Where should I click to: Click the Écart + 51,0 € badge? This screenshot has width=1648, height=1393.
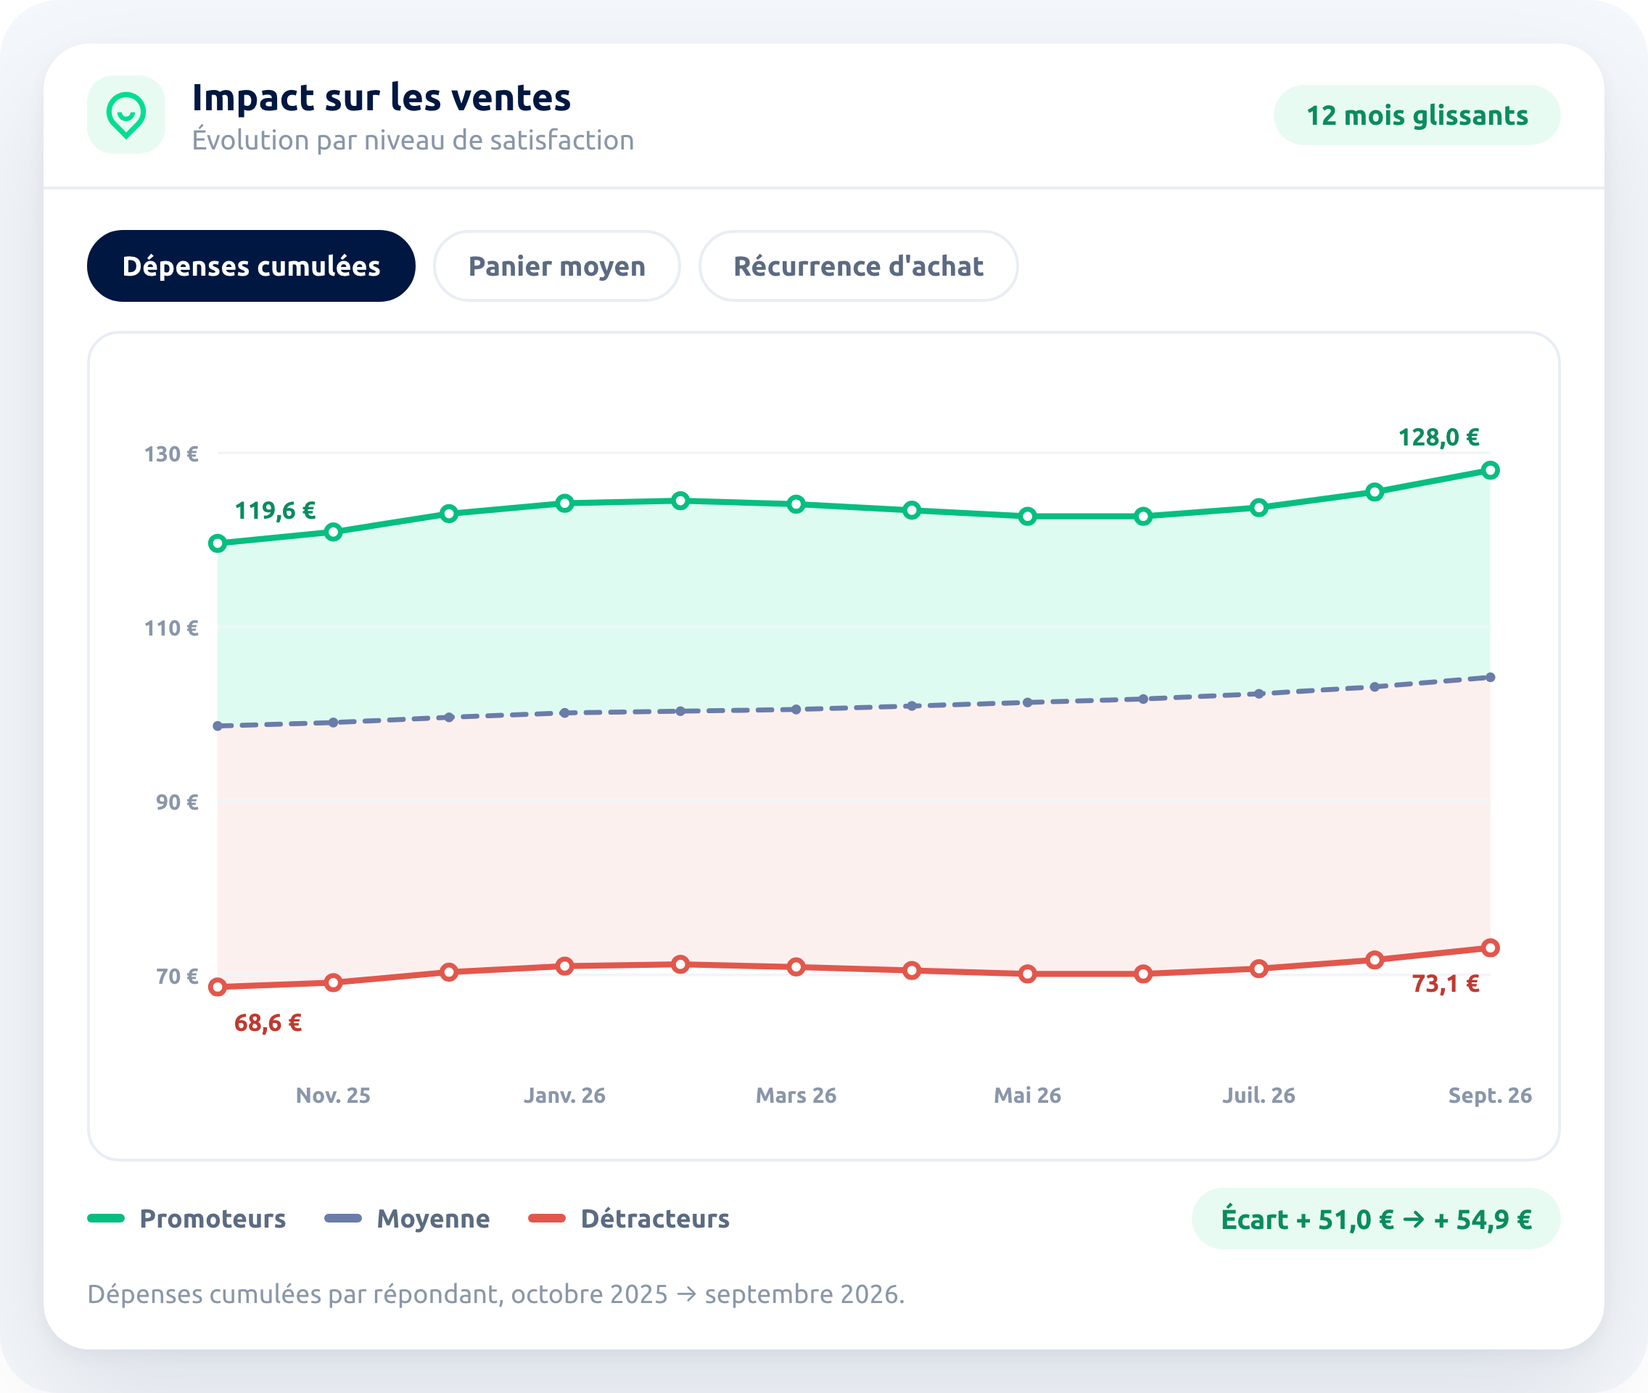(1375, 1218)
